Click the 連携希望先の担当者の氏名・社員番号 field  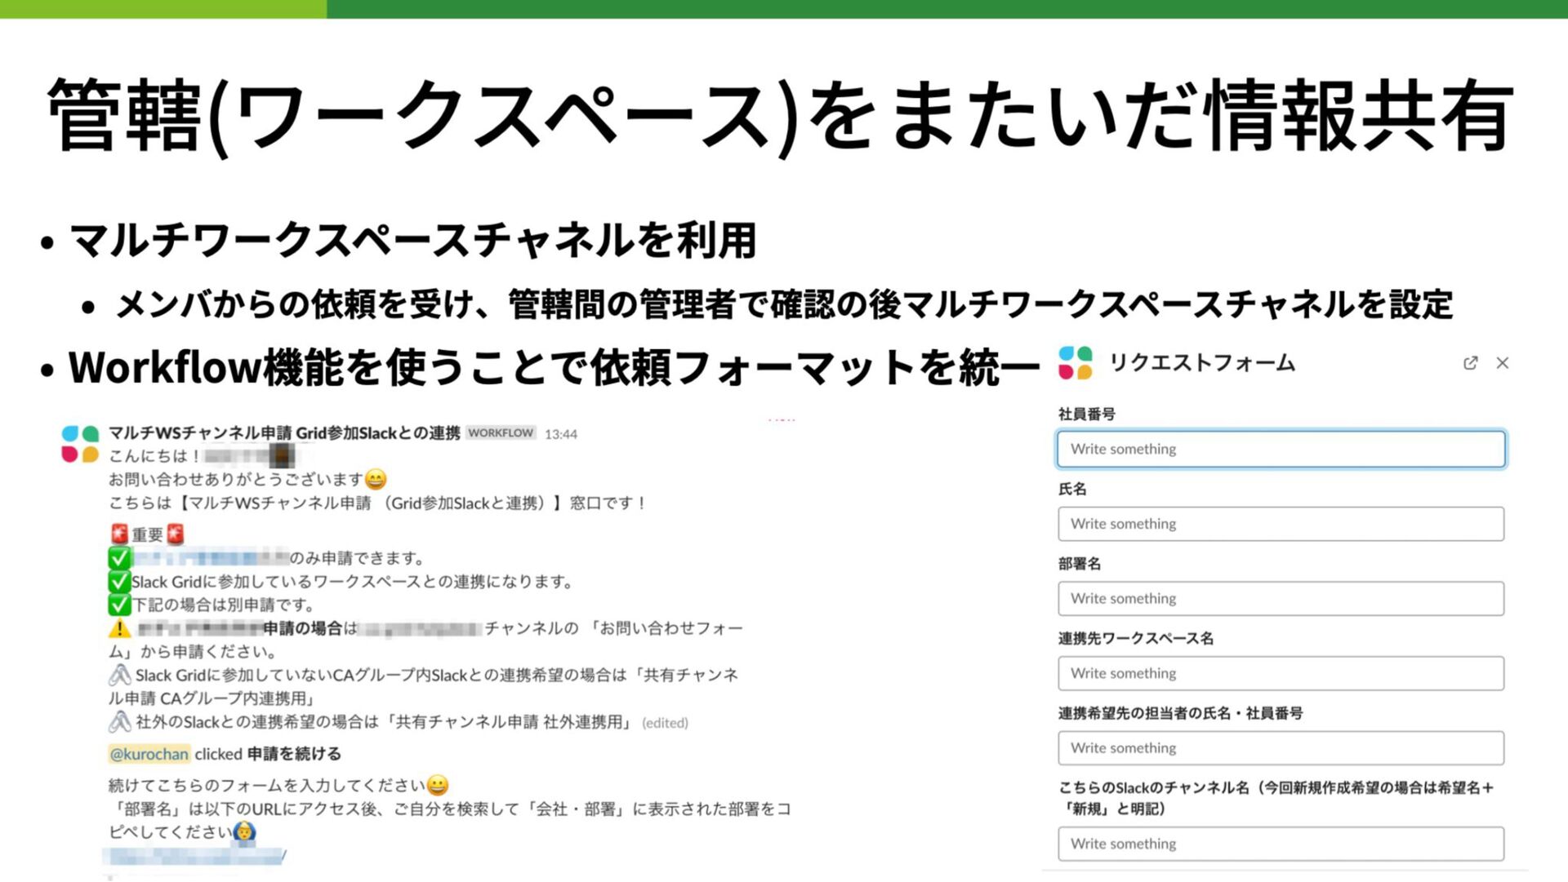1281,747
